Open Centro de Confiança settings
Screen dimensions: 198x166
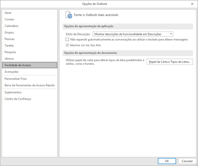pos(29,99)
